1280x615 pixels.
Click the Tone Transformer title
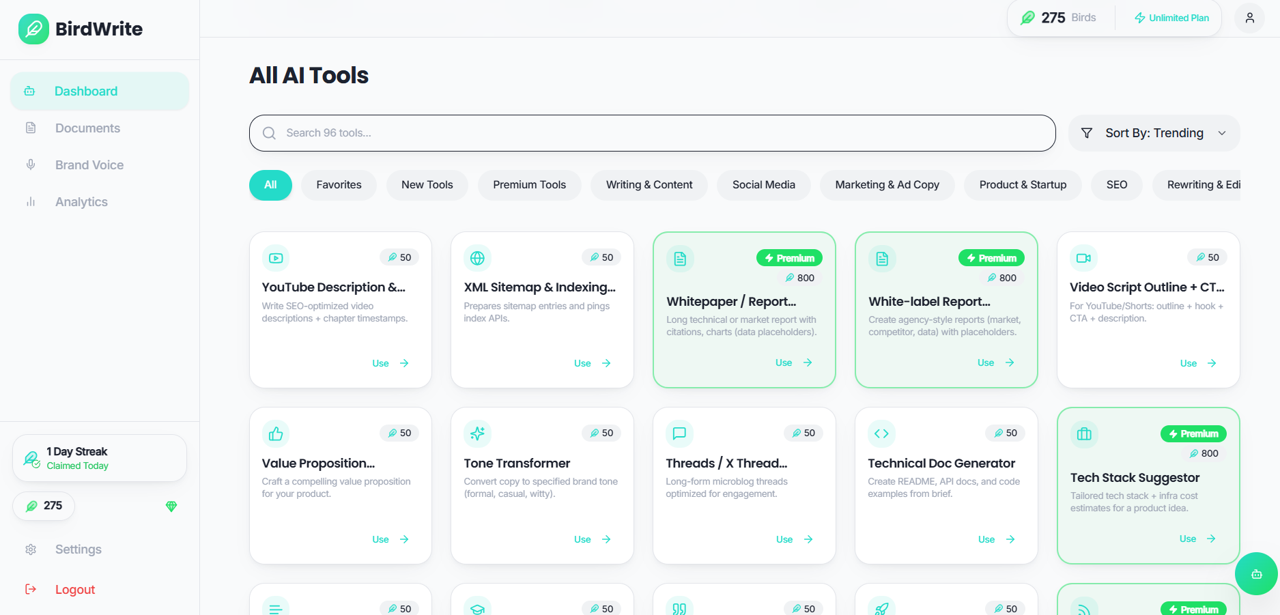[x=517, y=463]
